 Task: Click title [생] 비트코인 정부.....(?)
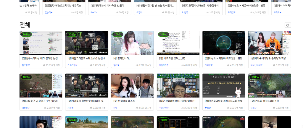coord(172,58)
